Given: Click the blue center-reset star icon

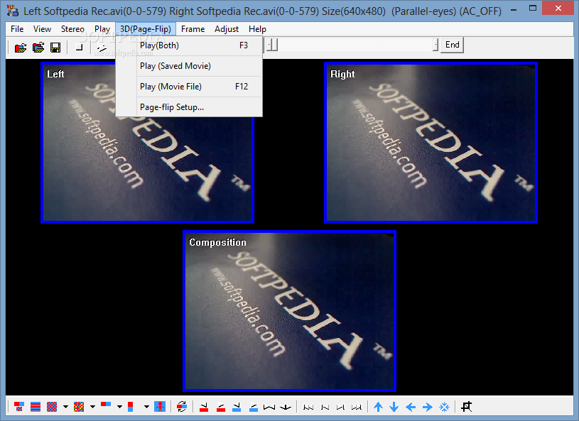Looking at the screenshot, I should click(444, 407).
